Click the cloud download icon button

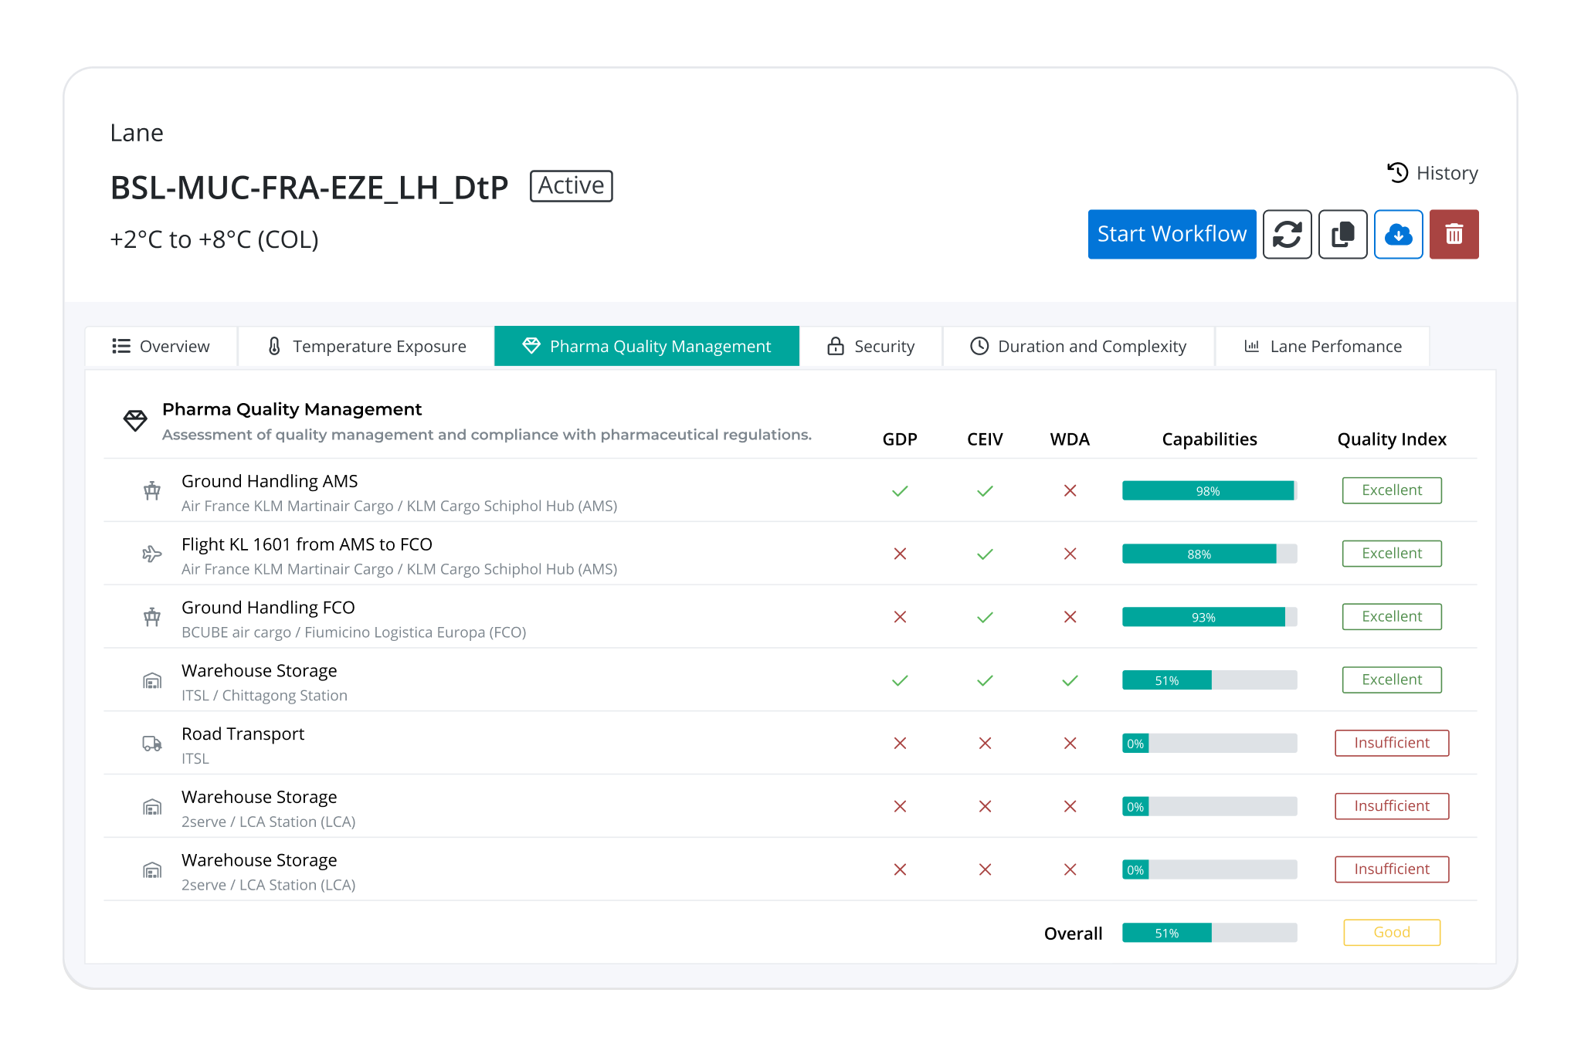coord(1398,234)
